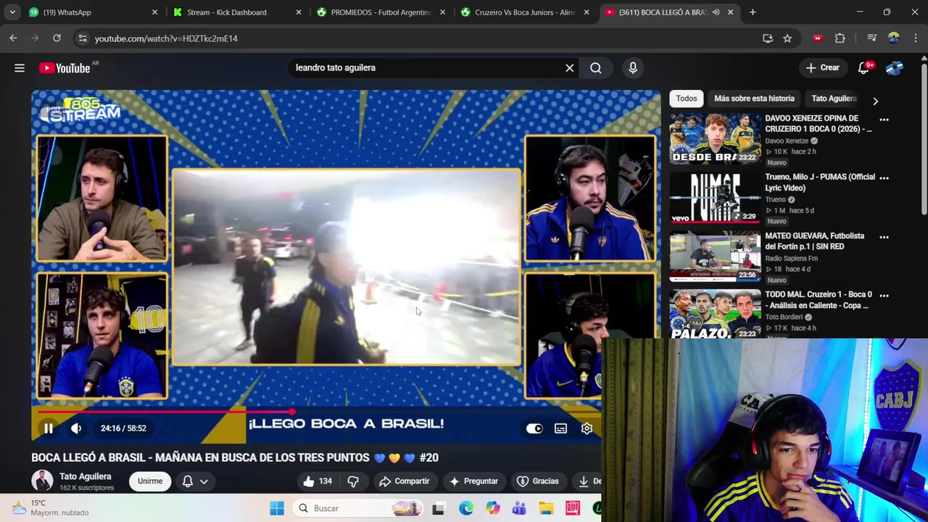Screen dimensions: 928x522
Task: Open the Chrome profile avatar
Action: (x=893, y=38)
